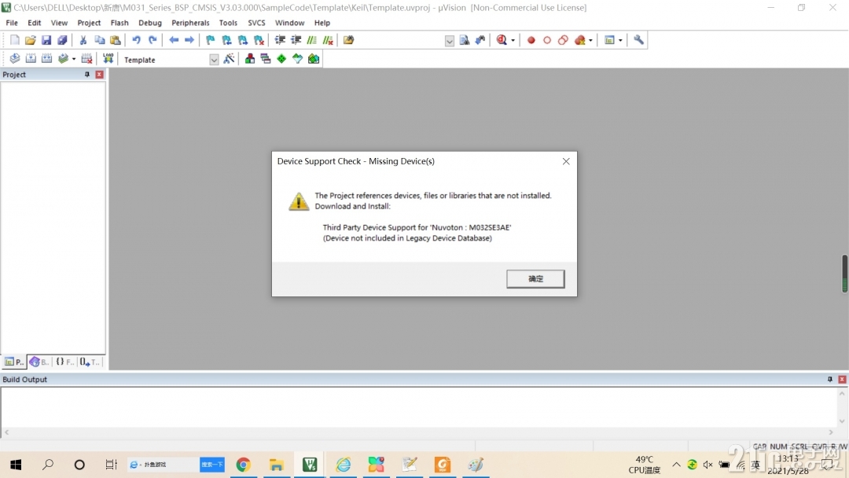849x478 pixels.
Task: Build the target
Action: point(31,58)
